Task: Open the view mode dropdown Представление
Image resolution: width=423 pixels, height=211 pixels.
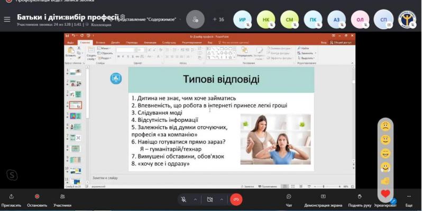Action: 153,20
